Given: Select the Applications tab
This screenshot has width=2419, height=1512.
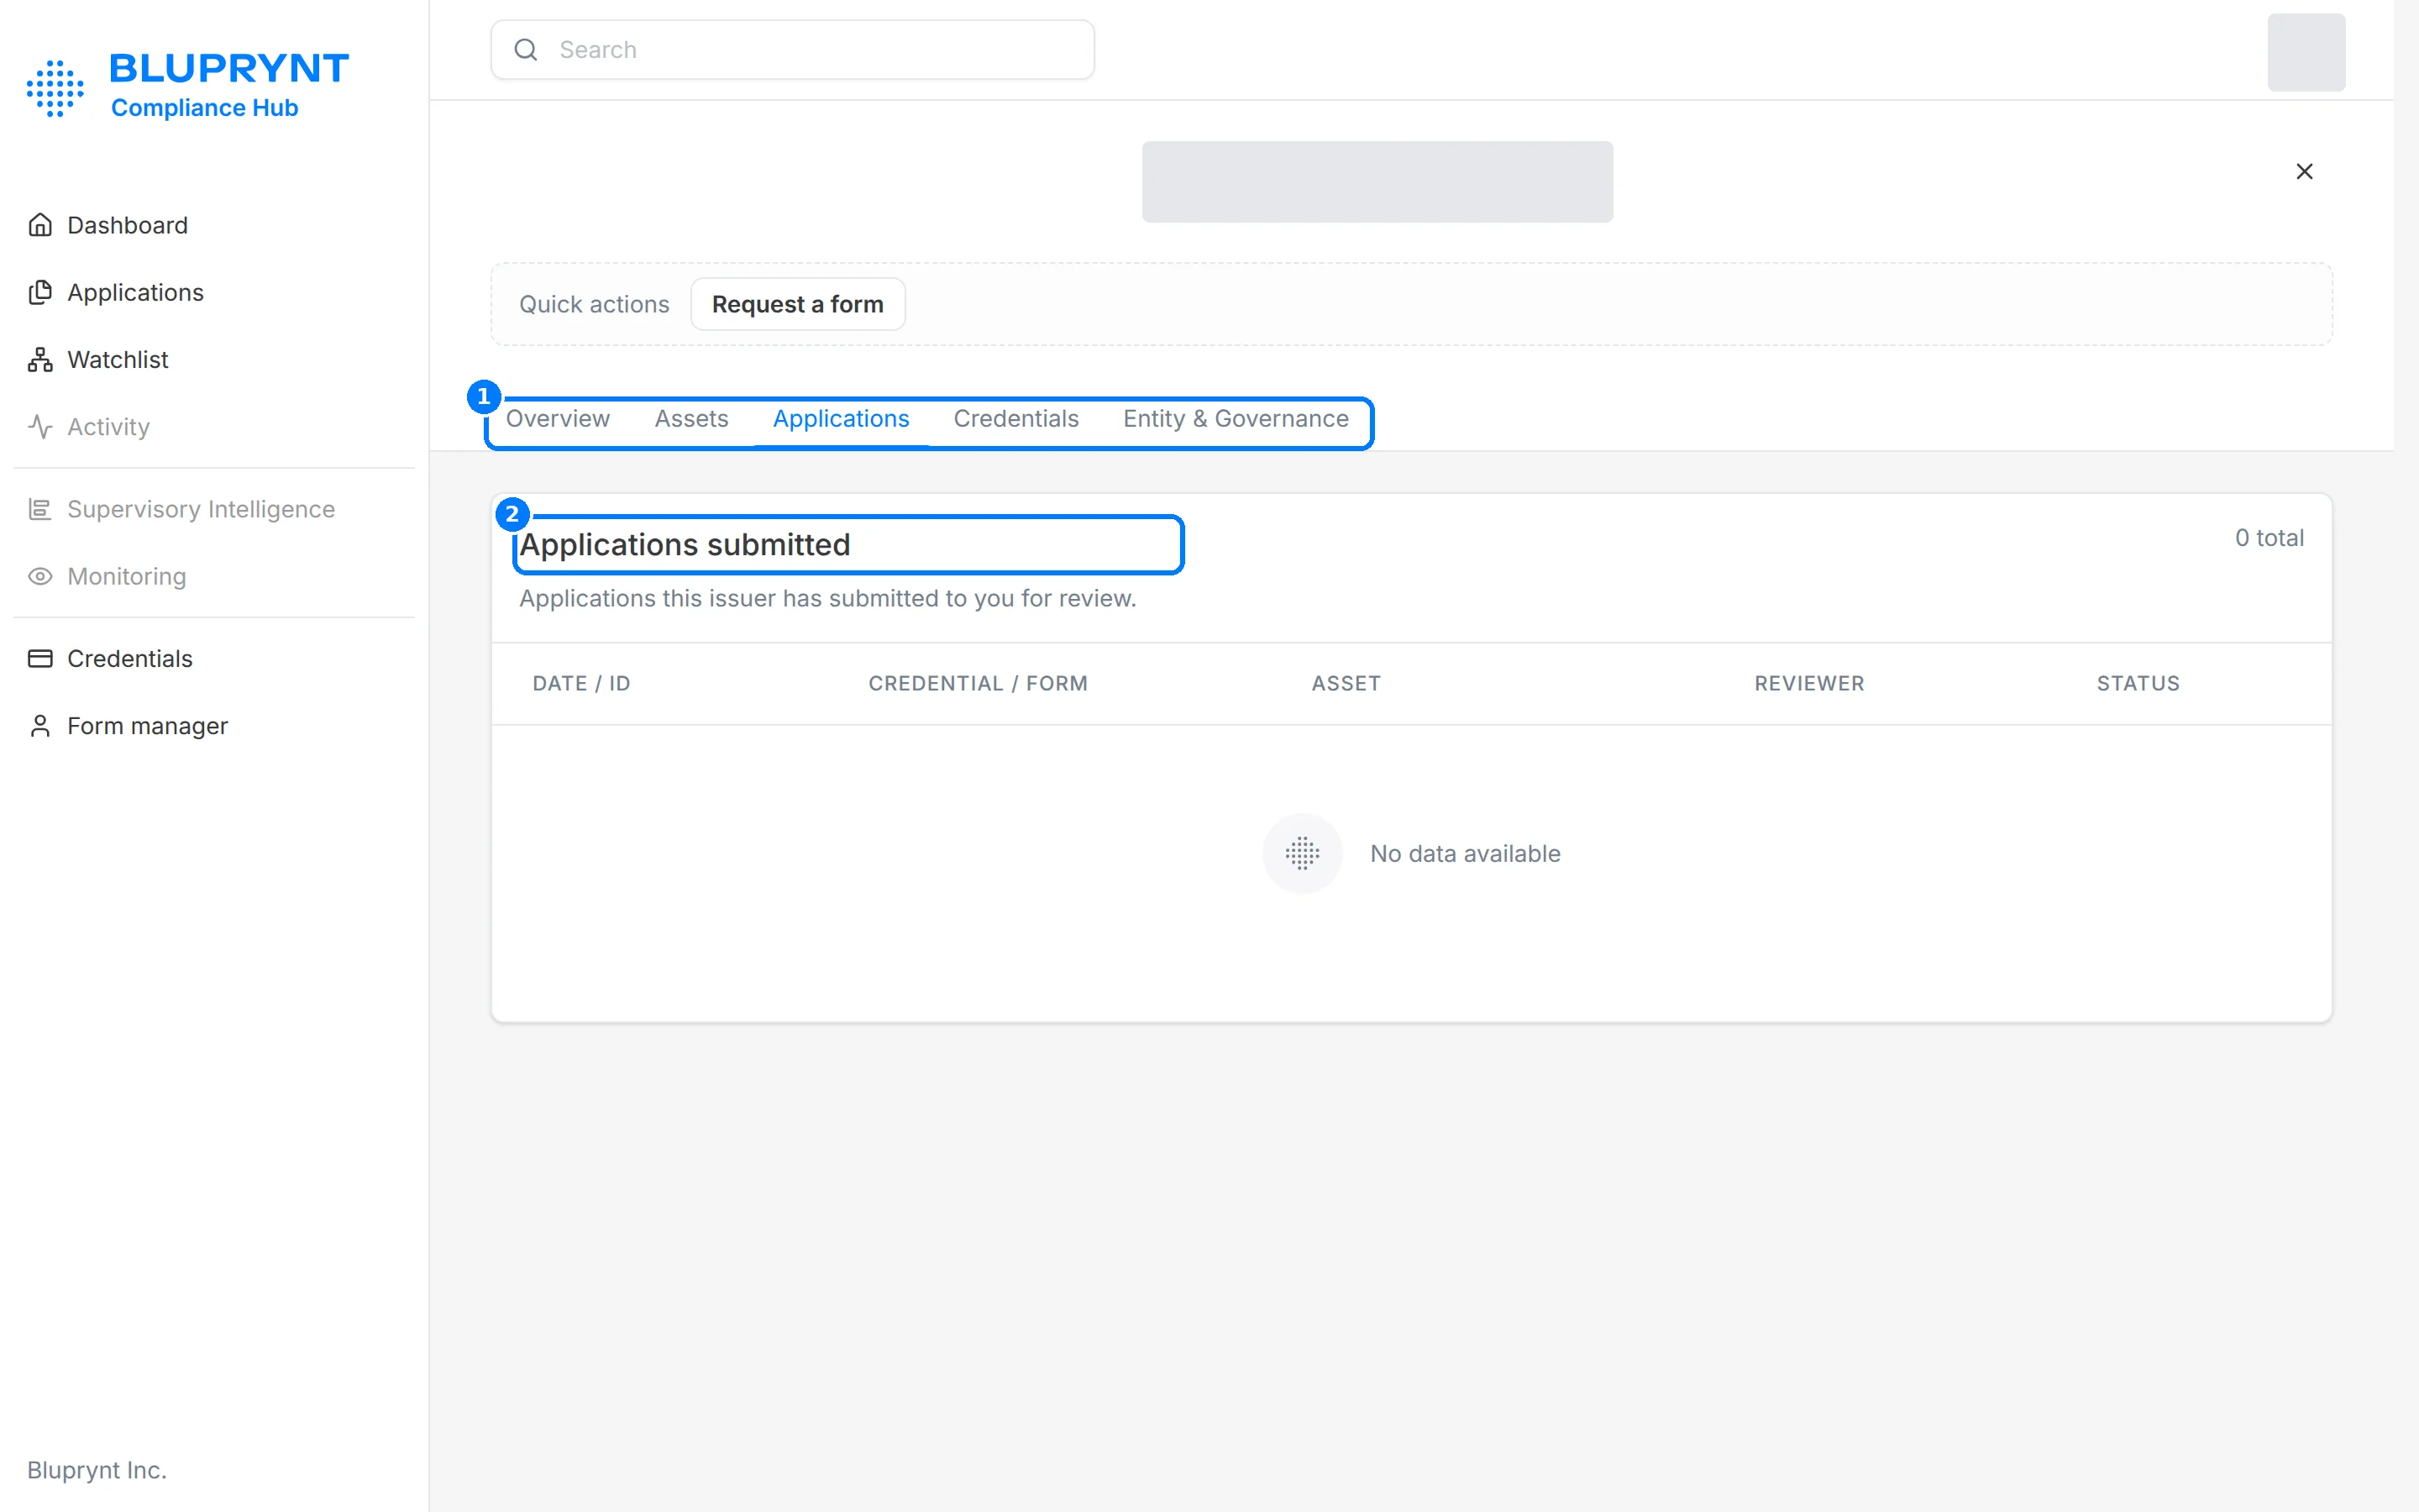Looking at the screenshot, I should (841, 418).
